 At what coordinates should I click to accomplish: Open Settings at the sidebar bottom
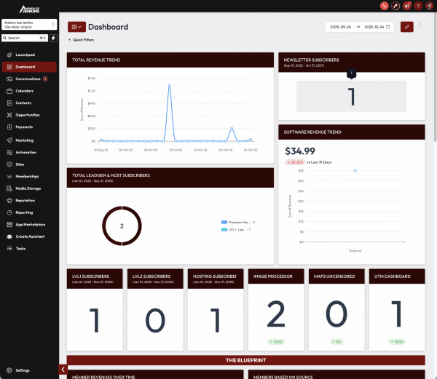pyautogui.click(x=23, y=370)
